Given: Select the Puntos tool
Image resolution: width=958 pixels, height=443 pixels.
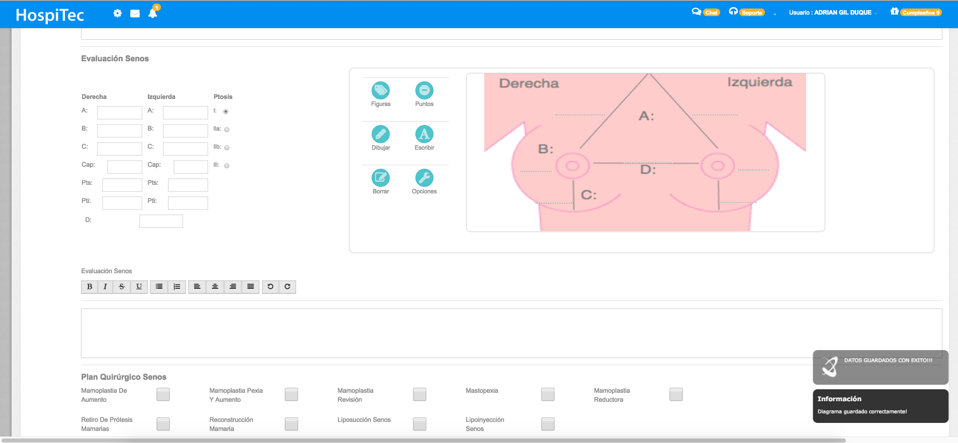Looking at the screenshot, I should [x=424, y=91].
